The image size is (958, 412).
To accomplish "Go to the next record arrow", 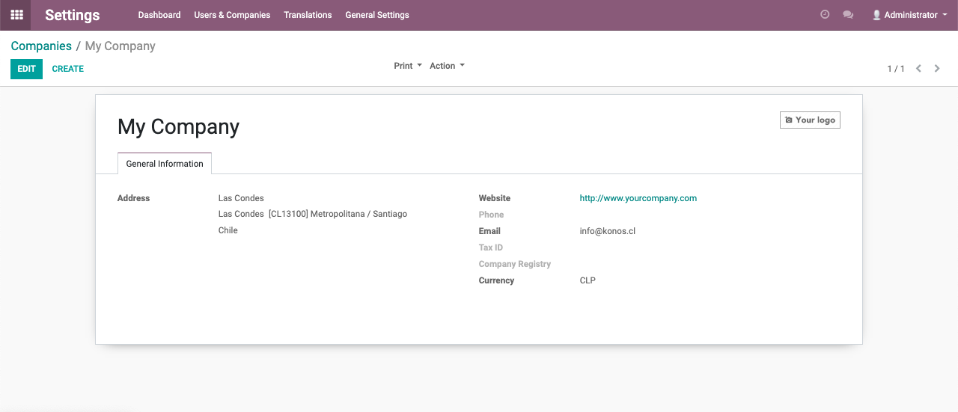I will pyautogui.click(x=937, y=68).
